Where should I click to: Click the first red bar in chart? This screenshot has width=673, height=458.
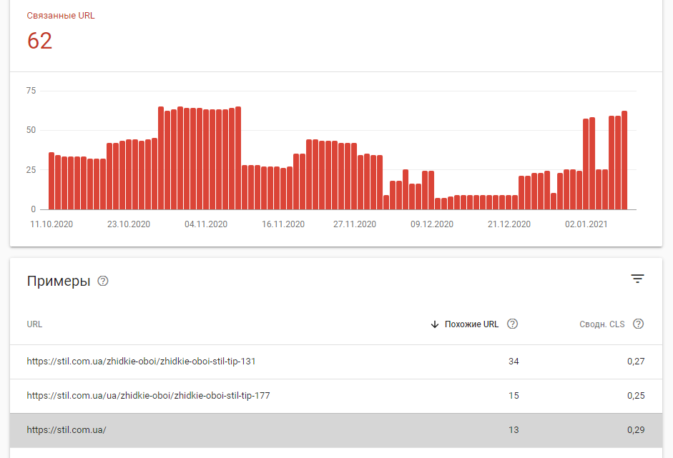pyautogui.click(x=51, y=181)
